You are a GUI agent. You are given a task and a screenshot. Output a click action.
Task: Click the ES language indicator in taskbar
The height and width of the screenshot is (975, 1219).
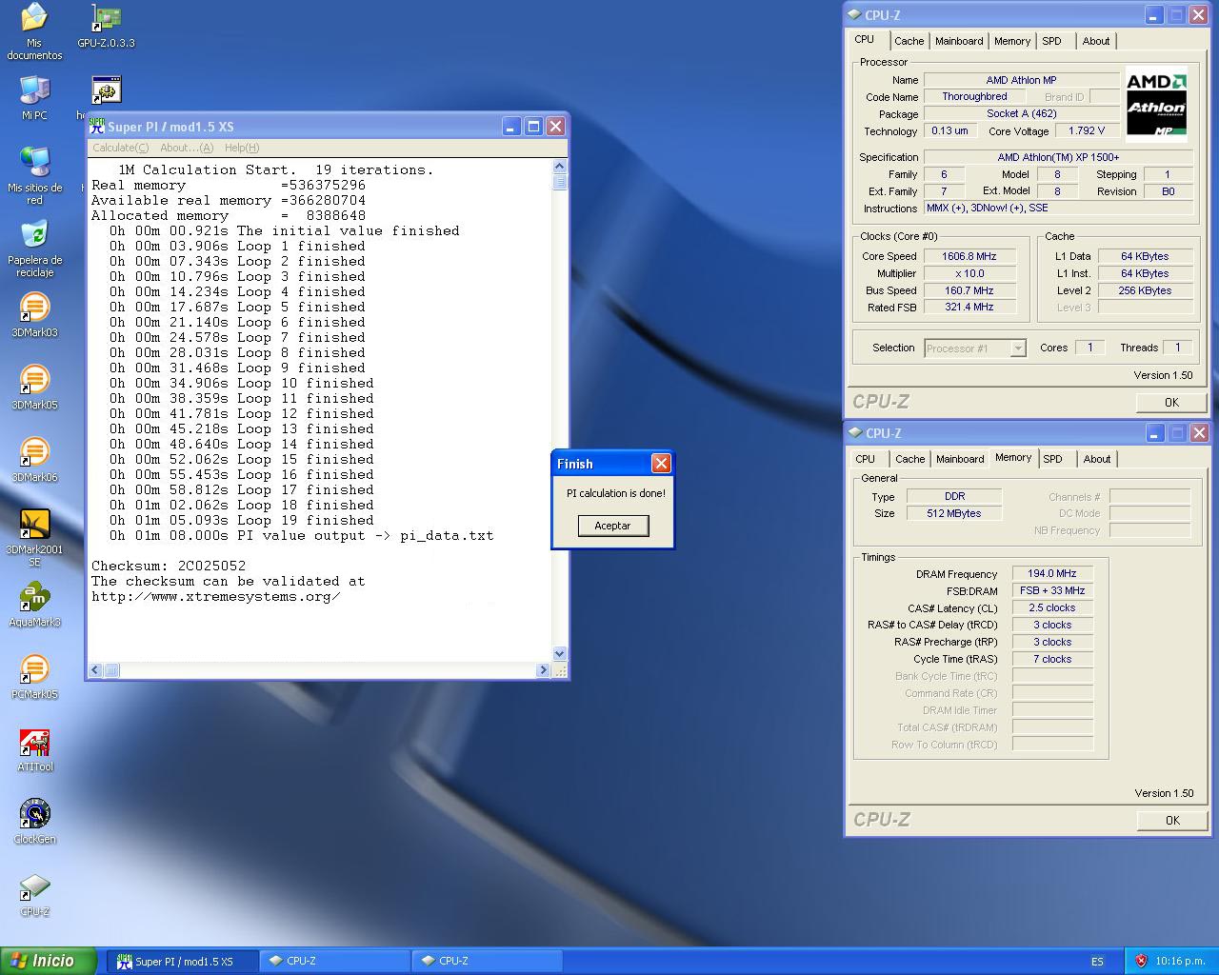pos(1097,962)
